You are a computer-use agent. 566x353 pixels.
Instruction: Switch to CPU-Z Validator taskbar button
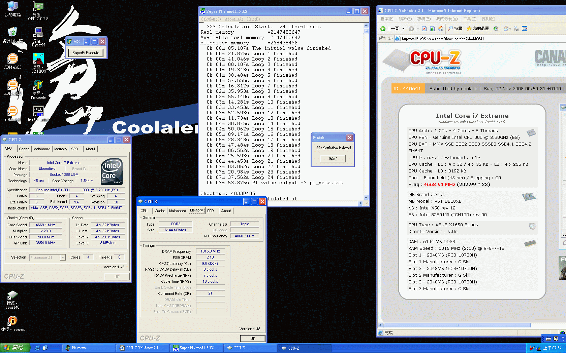143,348
